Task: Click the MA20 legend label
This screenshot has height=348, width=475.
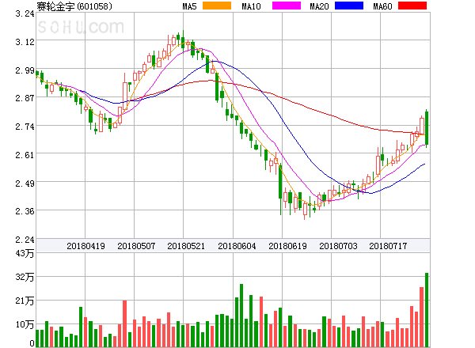Action: point(319,6)
